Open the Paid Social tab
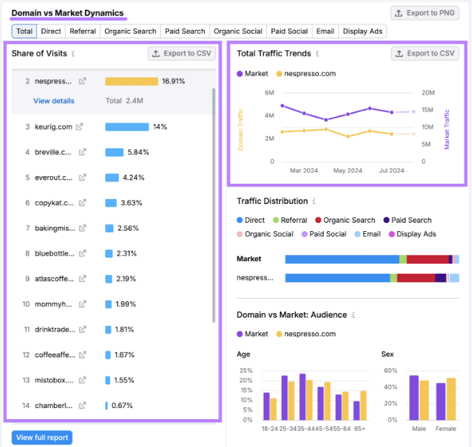The image size is (472, 447). coord(290,31)
